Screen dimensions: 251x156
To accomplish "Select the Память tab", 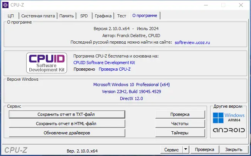I will [67, 16].
